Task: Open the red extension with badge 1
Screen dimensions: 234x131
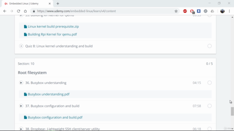Action: 192,11
